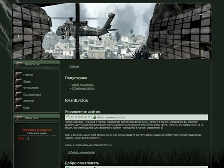Click the Популярное section heading
The height and width of the screenshot is (168, 224).
pos(76,78)
